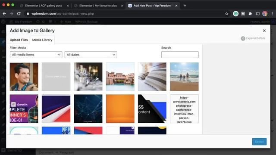Image resolution: width=276 pixels, height=155 pixels.
Task: Click the media Search input field
Action: point(180,55)
